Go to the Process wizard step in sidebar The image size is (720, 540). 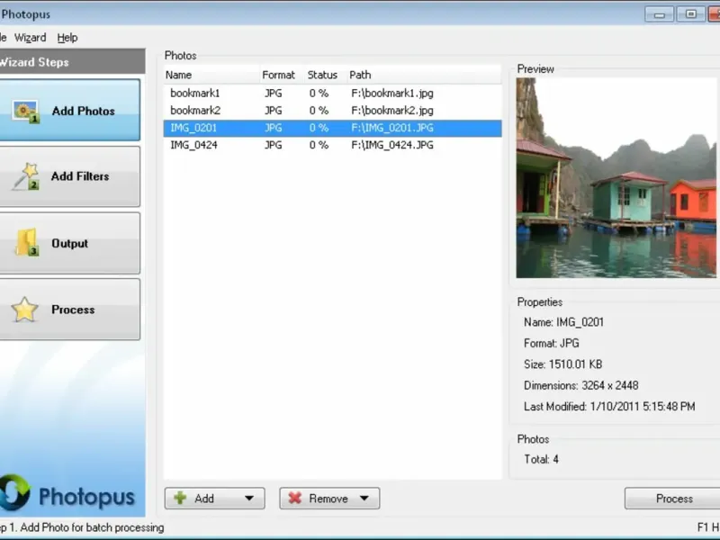tap(70, 310)
